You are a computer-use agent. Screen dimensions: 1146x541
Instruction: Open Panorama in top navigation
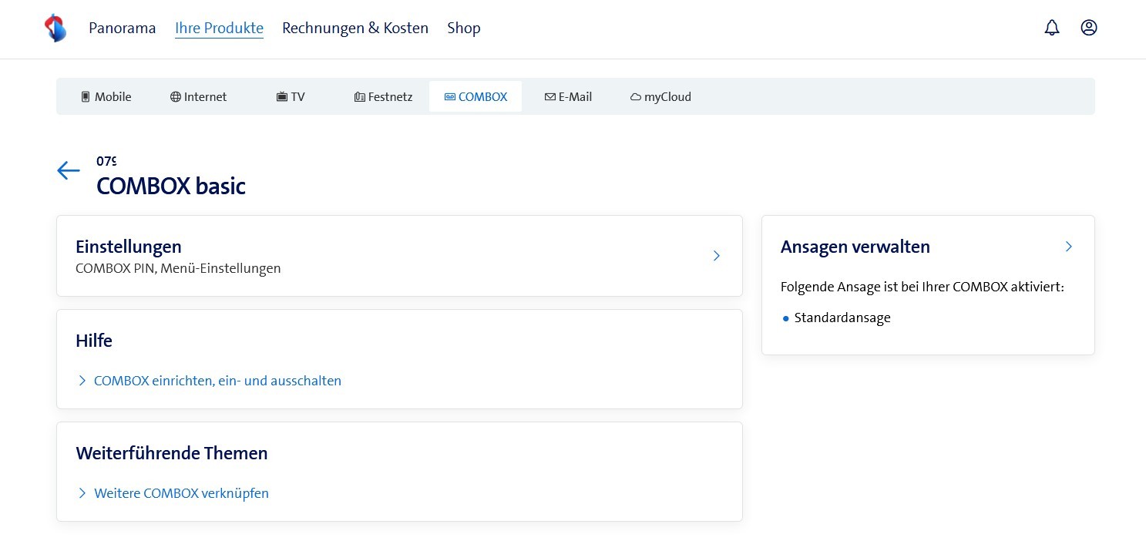(122, 29)
